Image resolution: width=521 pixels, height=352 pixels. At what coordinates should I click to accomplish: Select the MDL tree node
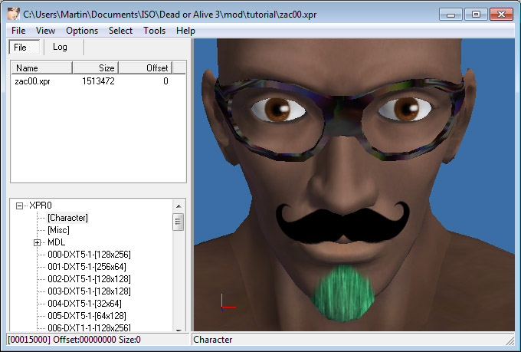(57, 242)
